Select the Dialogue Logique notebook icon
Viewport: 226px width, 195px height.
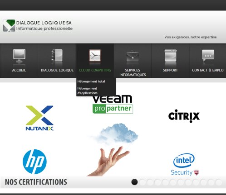tap(57, 55)
